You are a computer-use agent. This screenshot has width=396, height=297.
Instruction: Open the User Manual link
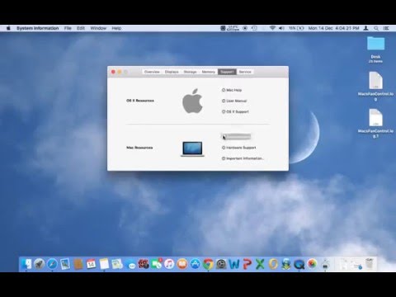234,101
